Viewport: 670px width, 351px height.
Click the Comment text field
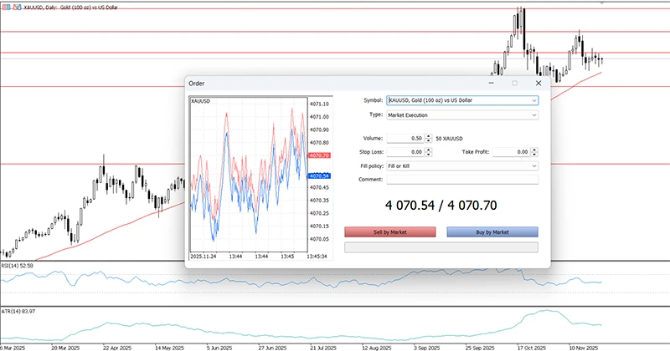tap(461, 179)
